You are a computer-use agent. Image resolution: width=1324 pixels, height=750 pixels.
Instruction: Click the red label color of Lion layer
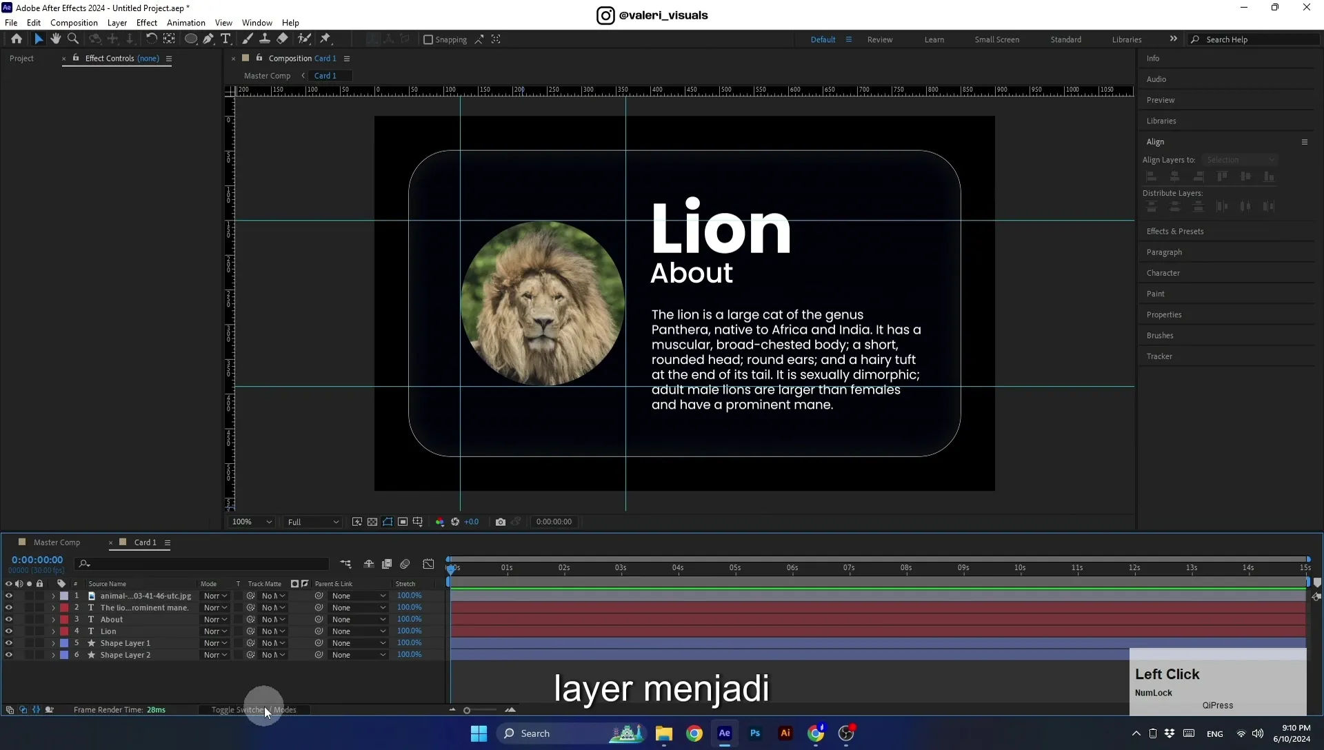coord(64,631)
